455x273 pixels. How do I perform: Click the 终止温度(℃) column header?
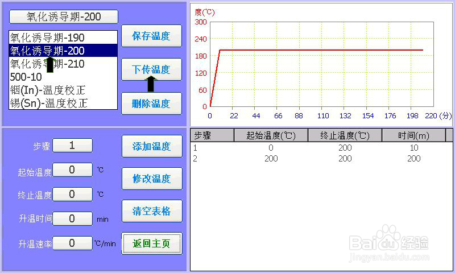coord(345,135)
